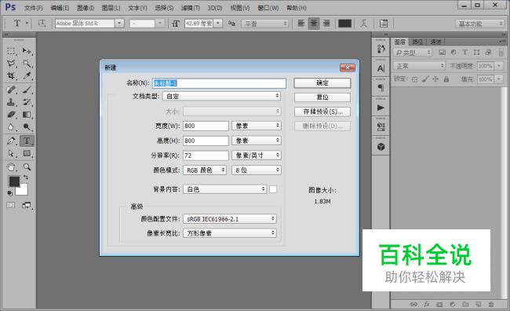Click background color swatch beside 白色 dropdown

[x=273, y=189]
